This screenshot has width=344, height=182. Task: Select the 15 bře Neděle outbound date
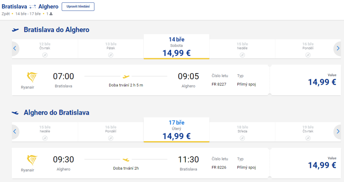pos(242,49)
